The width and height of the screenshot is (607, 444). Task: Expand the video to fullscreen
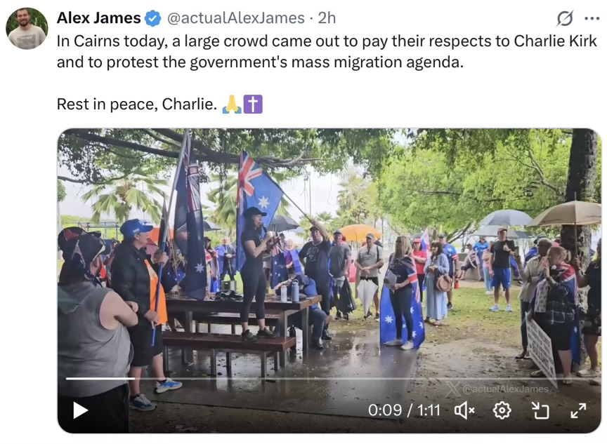(578, 410)
